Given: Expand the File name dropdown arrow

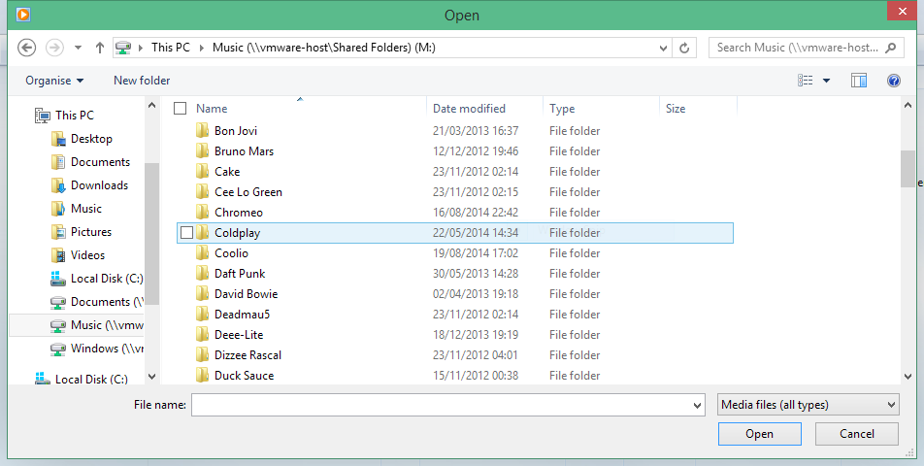Looking at the screenshot, I should pyautogui.click(x=697, y=405).
